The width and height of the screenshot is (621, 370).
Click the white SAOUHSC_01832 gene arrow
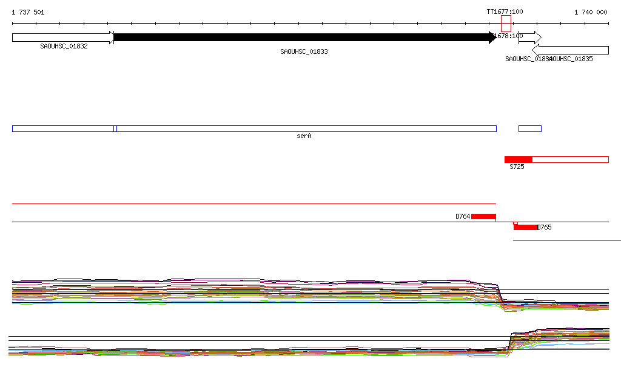tap(62, 38)
